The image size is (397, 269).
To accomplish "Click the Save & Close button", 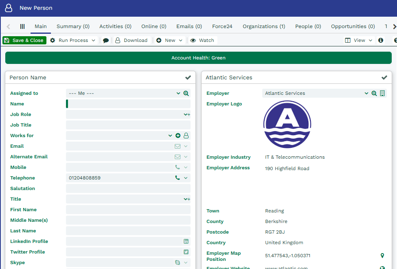I will 24,40.
